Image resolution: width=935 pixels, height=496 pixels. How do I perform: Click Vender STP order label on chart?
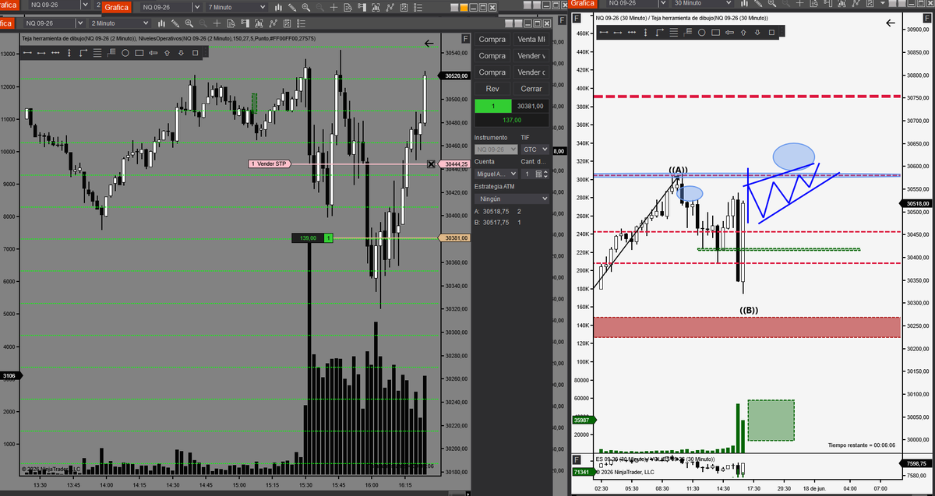pos(269,164)
